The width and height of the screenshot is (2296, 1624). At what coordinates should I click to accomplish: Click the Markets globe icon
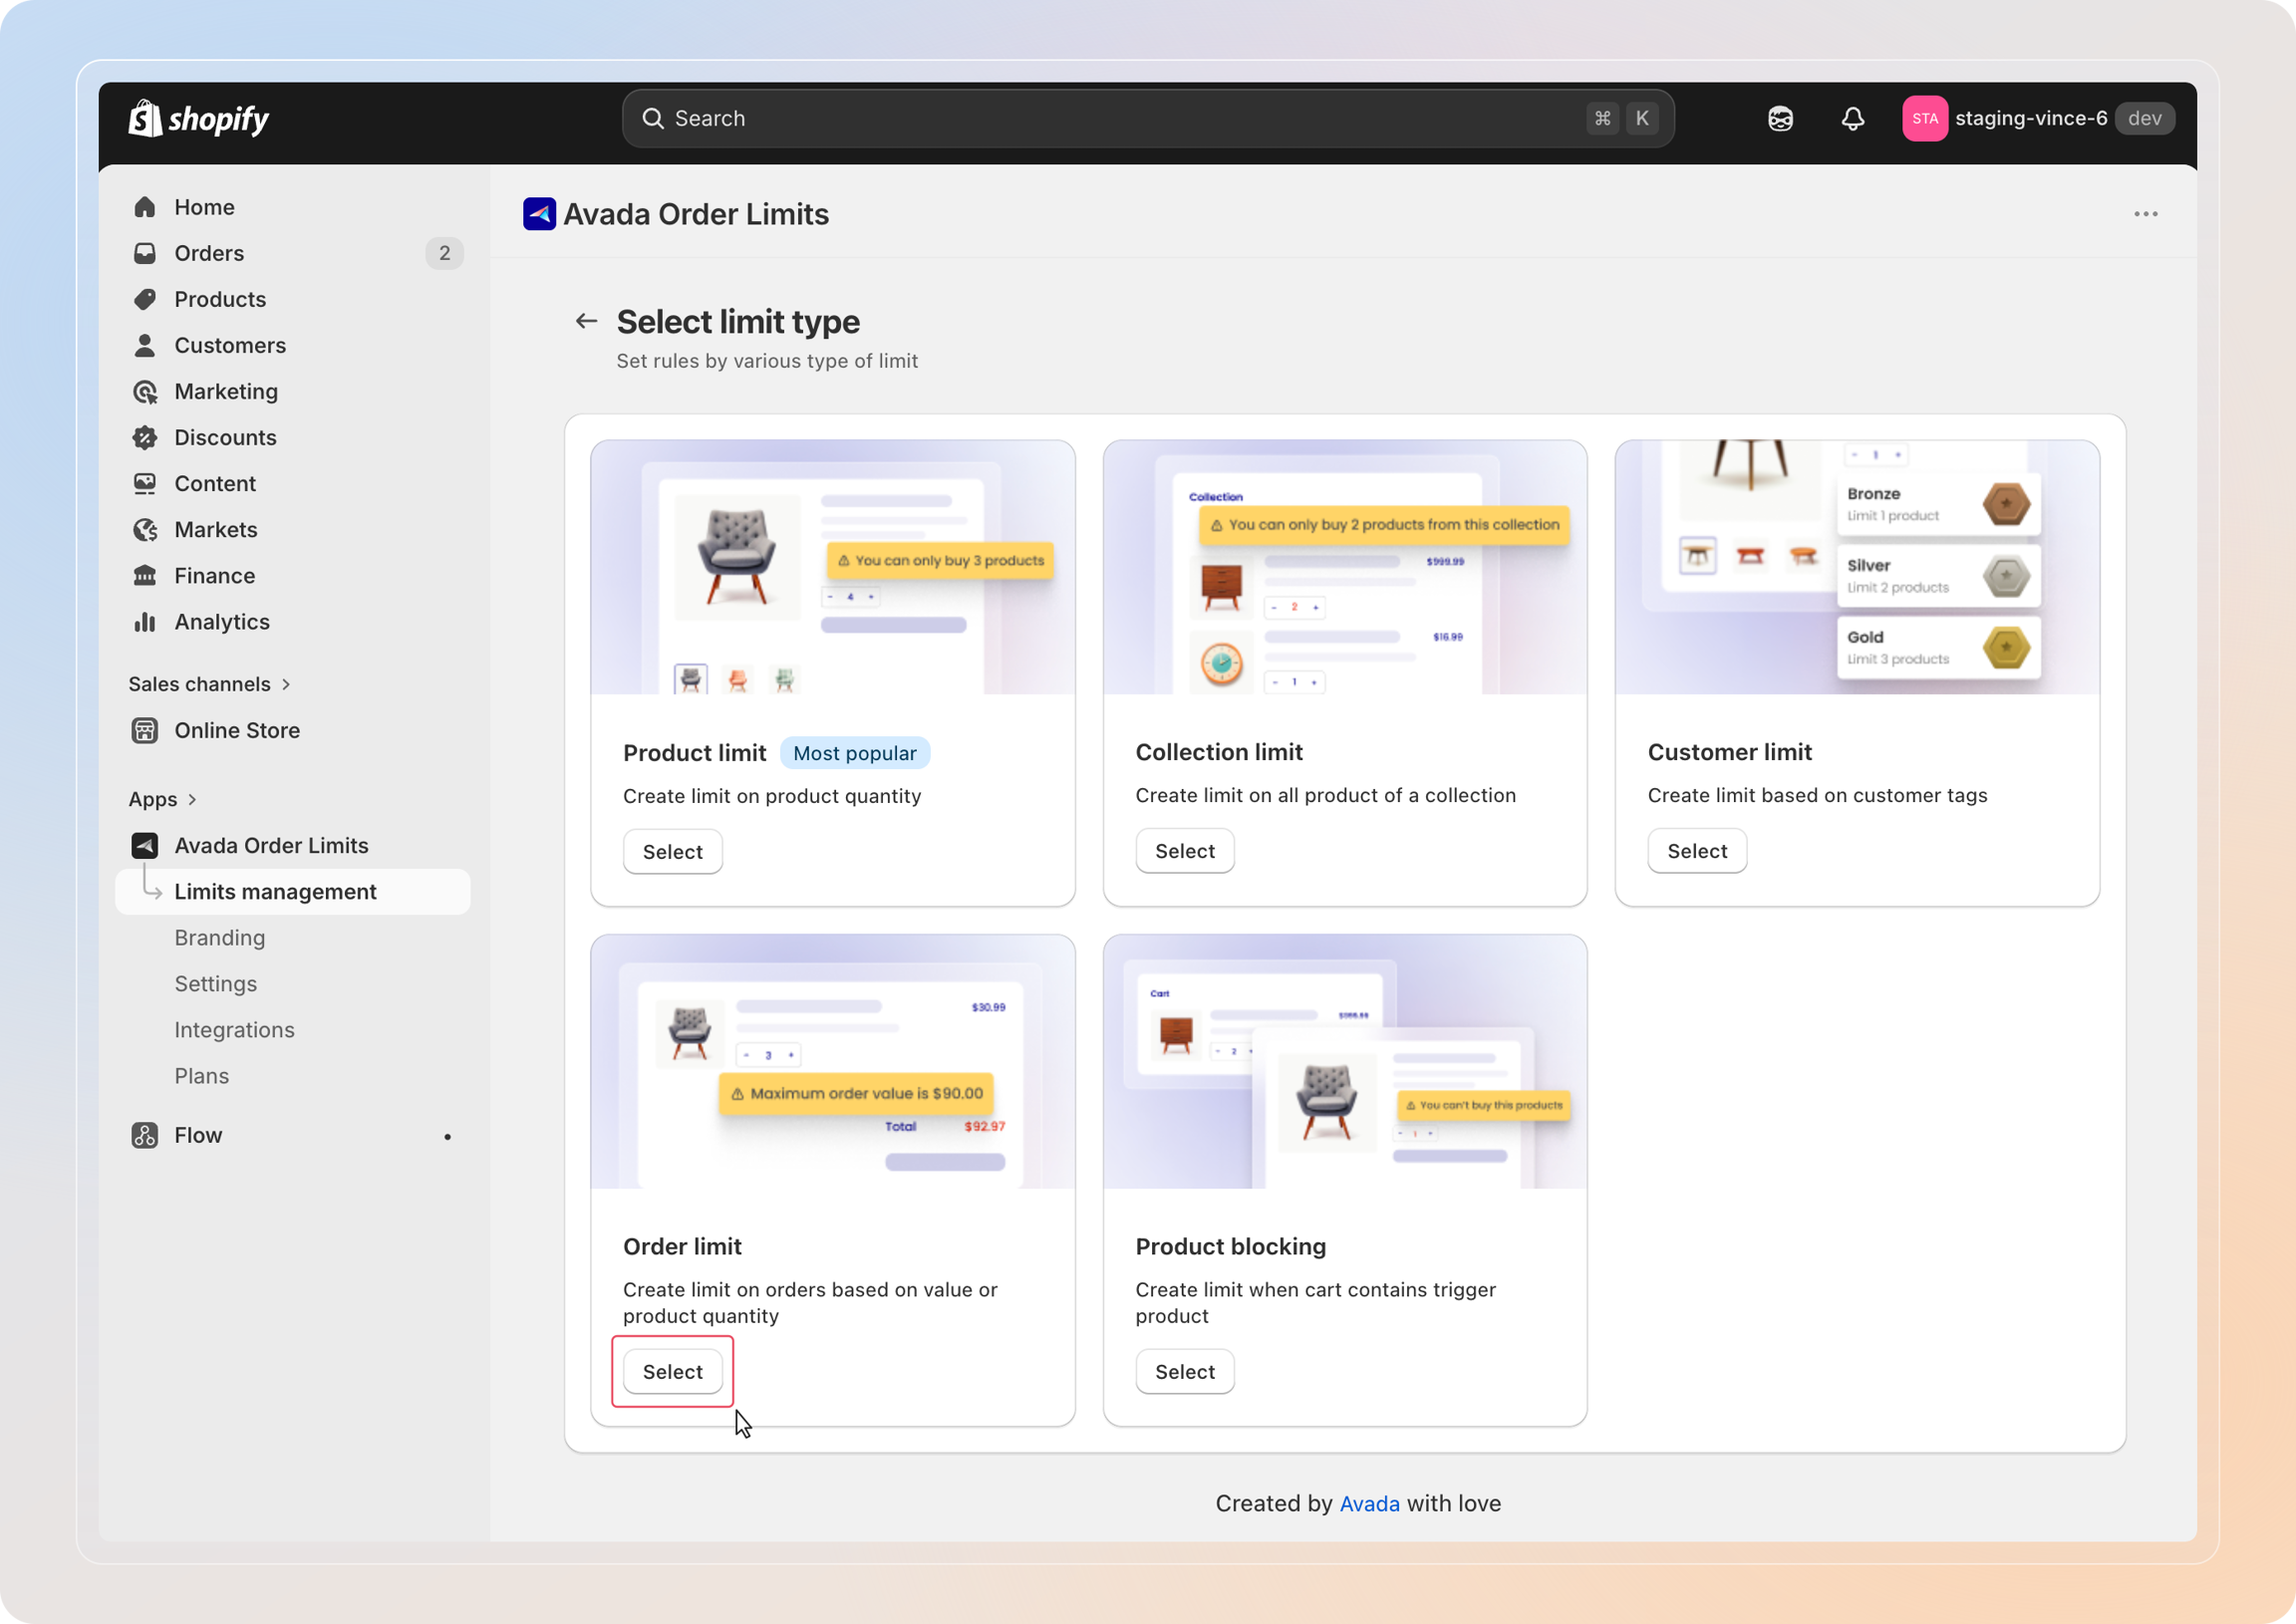tap(145, 529)
